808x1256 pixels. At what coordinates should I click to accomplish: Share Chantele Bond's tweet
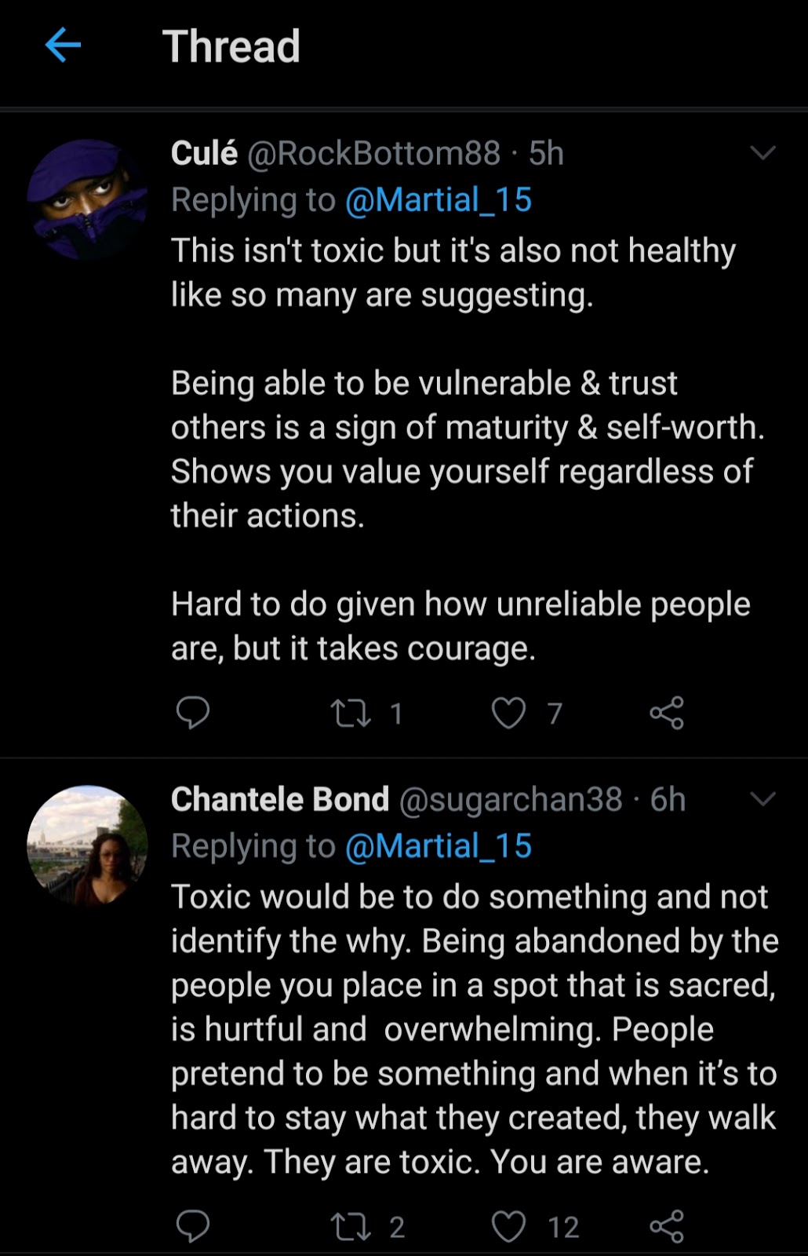[x=667, y=1226]
